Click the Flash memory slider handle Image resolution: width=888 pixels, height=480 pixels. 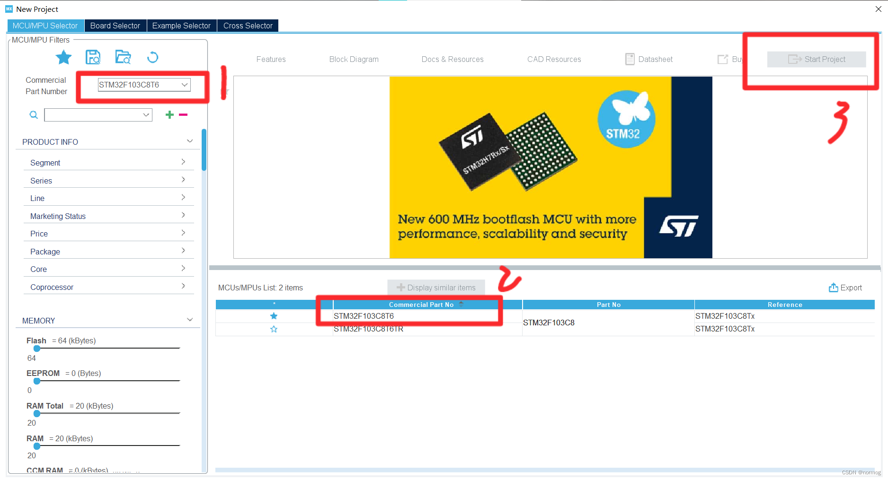37,349
